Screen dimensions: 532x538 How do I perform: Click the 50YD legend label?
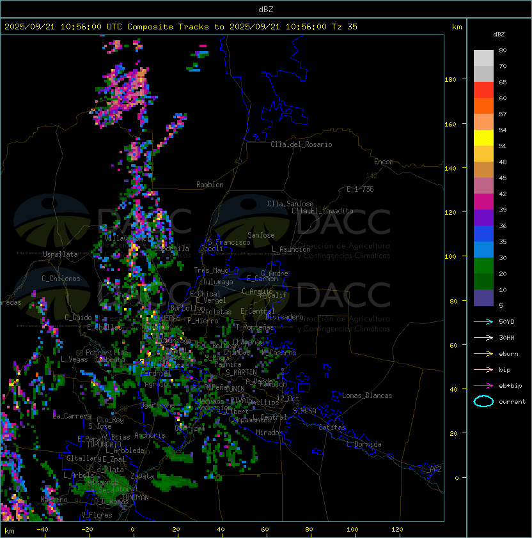click(506, 321)
